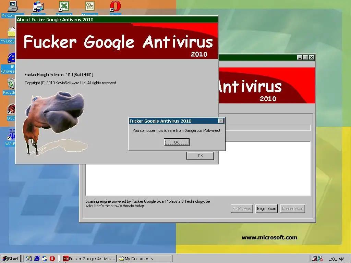
Task: Click the OK button in the About dialog
Action: click(200, 156)
